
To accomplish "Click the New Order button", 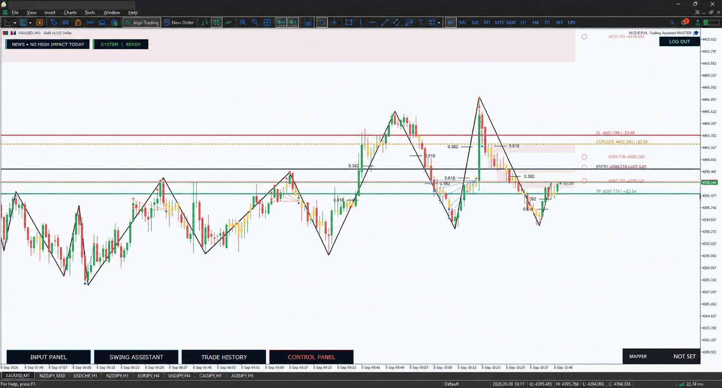I will (179, 22).
